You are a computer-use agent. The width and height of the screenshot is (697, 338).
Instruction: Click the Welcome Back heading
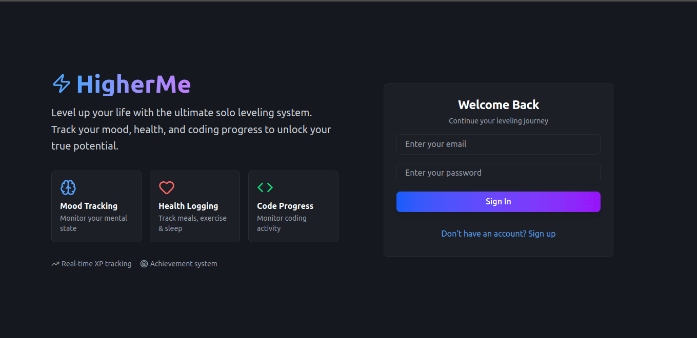pyautogui.click(x=498, y=105)
